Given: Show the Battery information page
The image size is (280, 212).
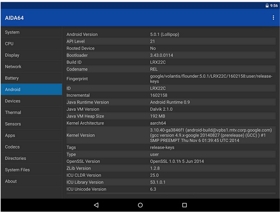Looking at the screenshot, I should point(31,78).
